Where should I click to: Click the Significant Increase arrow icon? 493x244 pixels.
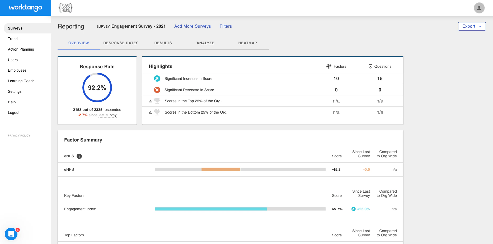[157, 79]
